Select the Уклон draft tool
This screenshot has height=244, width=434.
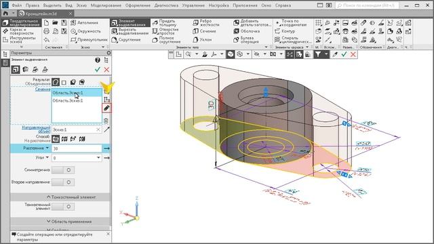point(202,40)
